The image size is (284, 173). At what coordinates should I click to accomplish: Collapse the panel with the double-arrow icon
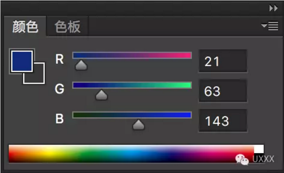pos(273,8)
